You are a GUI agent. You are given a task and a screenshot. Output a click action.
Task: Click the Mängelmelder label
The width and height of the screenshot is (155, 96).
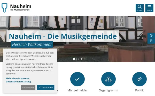coord(78,90)
